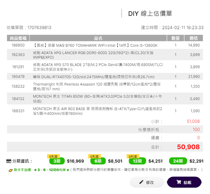This screenshot has width=210, height=194.
Task: Click the 價格 column header
Action: pyautogui.click(x=194, y=38)
